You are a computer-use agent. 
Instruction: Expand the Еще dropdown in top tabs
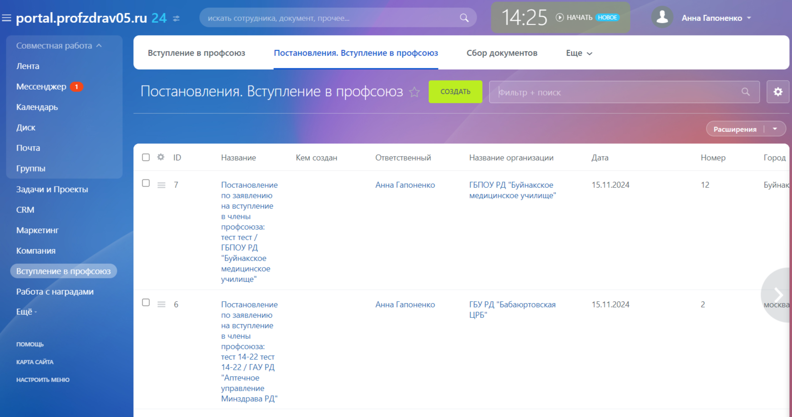tap(579, 53)
